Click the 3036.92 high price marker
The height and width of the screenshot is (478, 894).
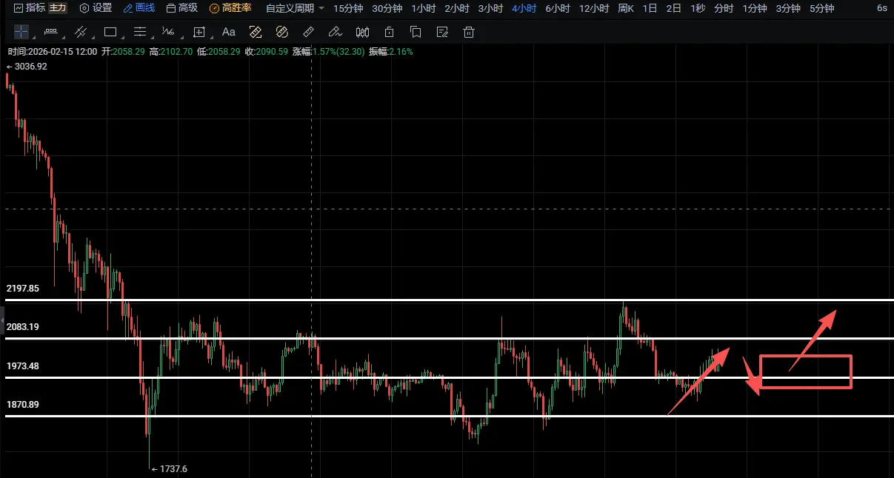(27, 67)
